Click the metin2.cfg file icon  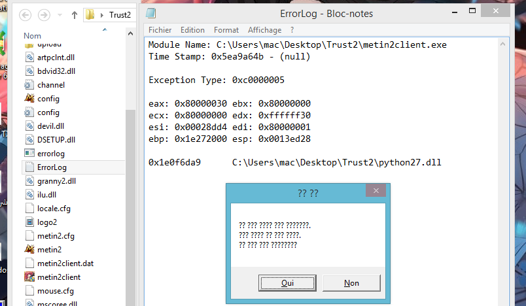(x=29, y=236)
